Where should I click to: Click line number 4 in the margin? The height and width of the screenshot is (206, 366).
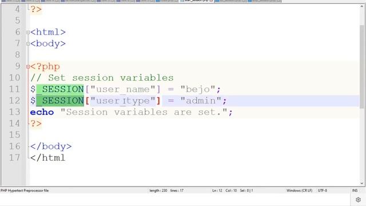[18, 9]
